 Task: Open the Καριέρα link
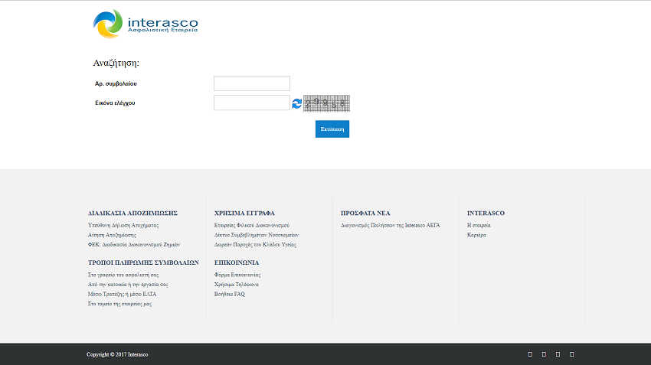point(476,235)
